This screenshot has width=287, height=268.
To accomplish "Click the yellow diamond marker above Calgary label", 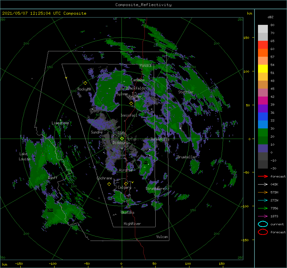I will click(x=126, y=184).
